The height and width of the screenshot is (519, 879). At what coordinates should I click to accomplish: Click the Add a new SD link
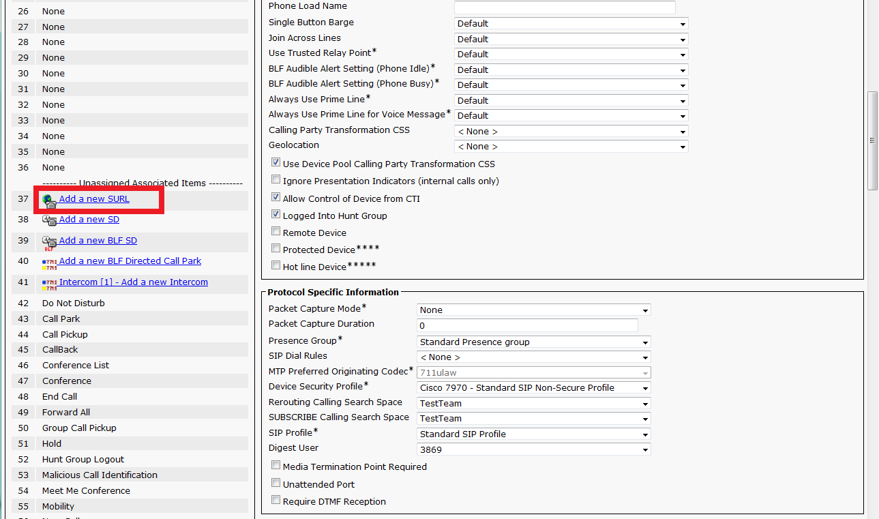click(x=89, y=220)
